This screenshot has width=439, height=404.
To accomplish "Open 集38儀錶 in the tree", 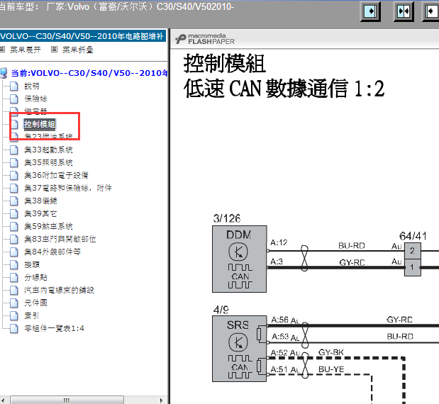I will (x=40, y=201).
